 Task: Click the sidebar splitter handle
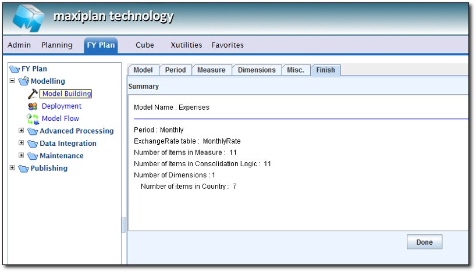pyautogui.click(x=123, y=224)
